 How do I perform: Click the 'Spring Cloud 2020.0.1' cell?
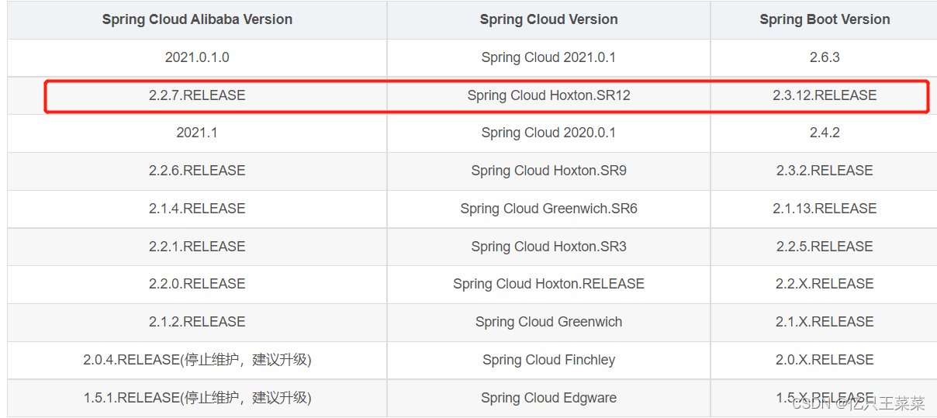click(548, 133)
